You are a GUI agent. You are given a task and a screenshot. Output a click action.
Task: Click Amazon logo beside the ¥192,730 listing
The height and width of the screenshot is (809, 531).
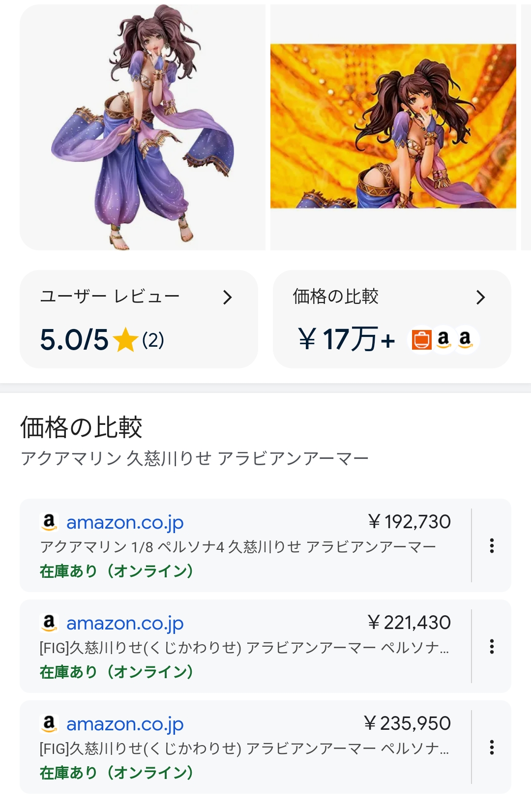pyautogui.click(x=49, y=522)
